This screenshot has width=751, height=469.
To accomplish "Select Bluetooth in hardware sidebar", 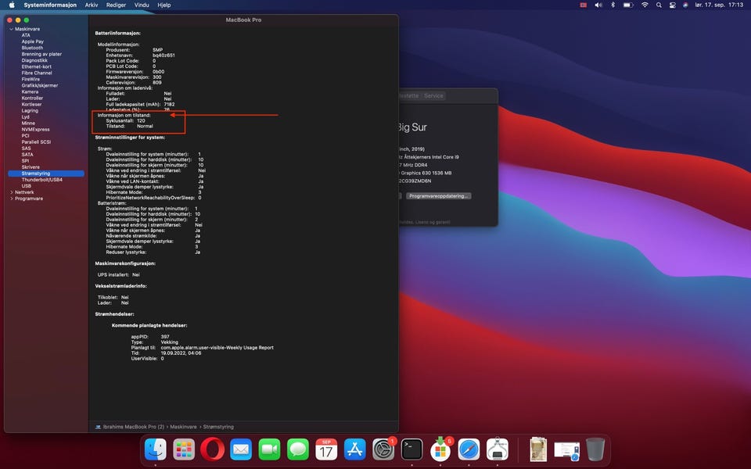I will [x=32, y=48].
